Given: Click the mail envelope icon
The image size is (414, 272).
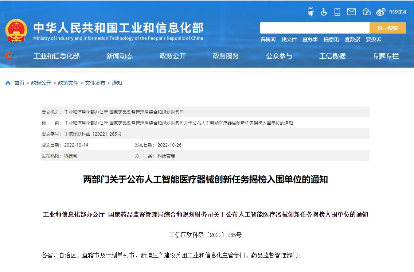Looking at the screenshot, I should (x=351, y=12).
